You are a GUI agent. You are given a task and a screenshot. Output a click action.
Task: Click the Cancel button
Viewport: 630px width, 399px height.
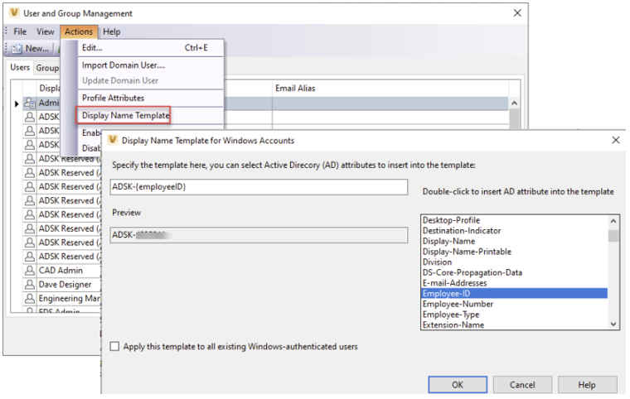522,385
